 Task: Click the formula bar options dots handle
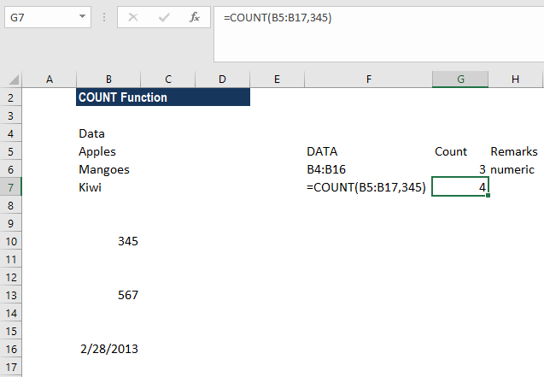click(x=104, y=17)
